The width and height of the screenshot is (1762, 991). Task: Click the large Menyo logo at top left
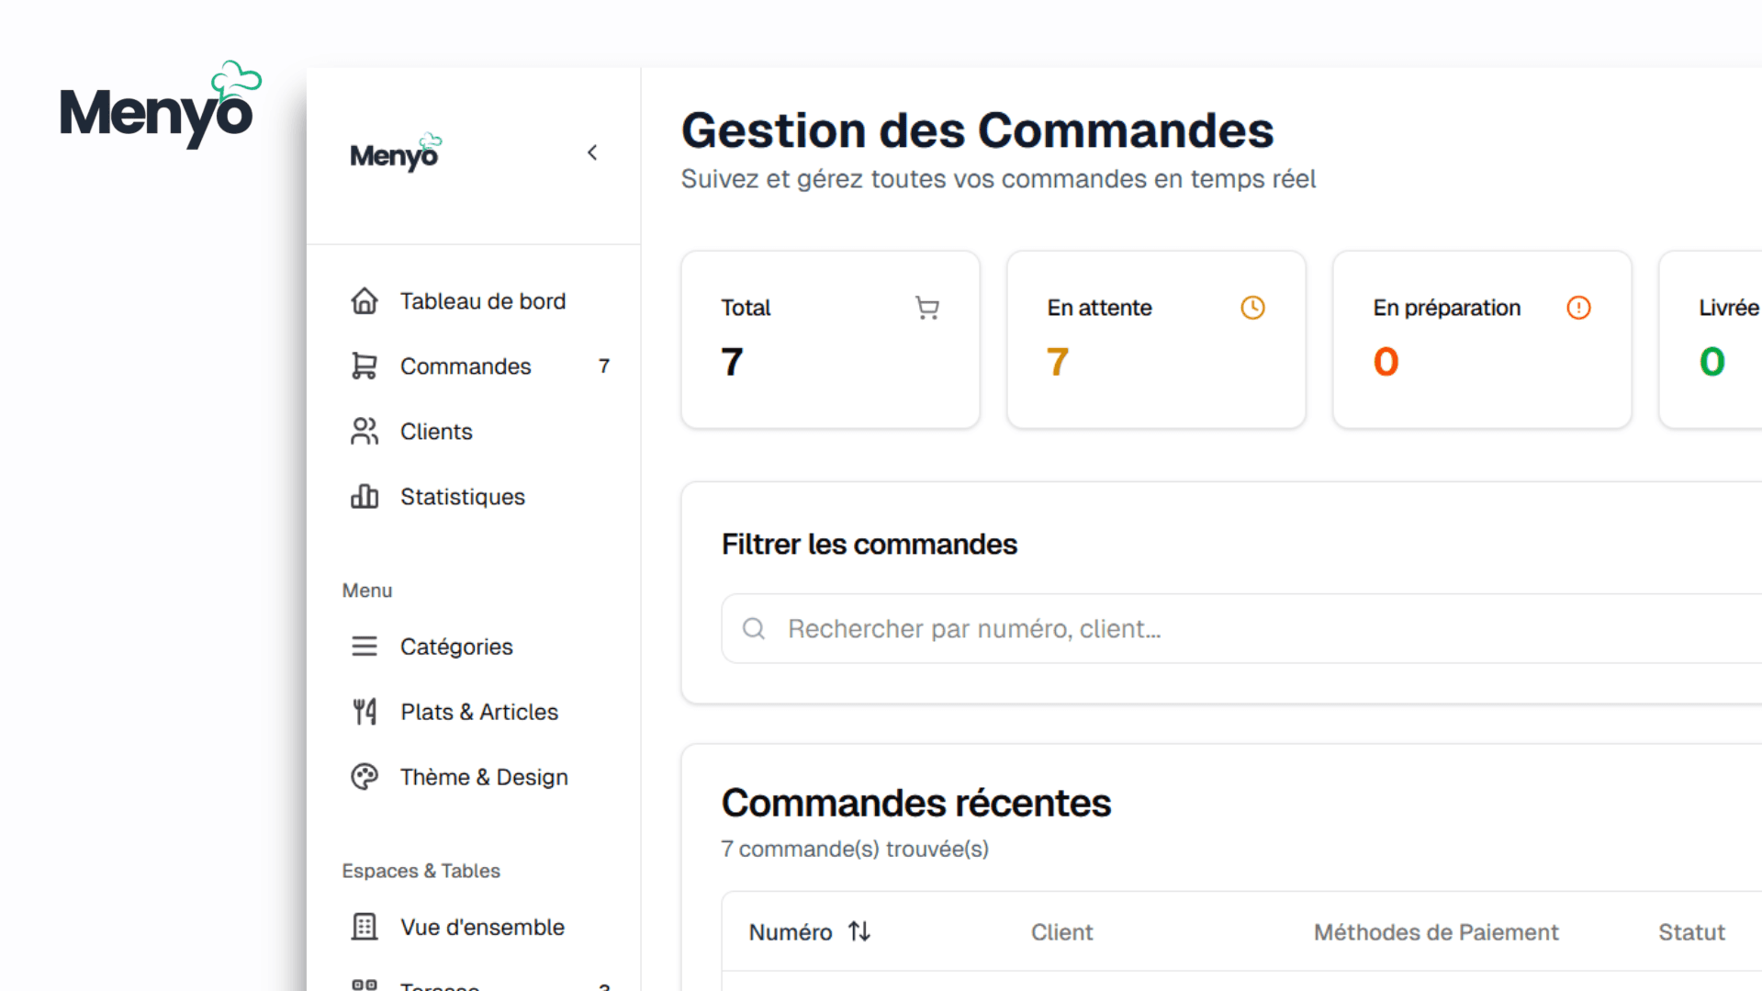161,106
